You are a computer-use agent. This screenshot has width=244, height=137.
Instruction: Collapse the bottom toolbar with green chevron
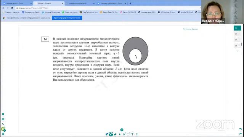122,130
